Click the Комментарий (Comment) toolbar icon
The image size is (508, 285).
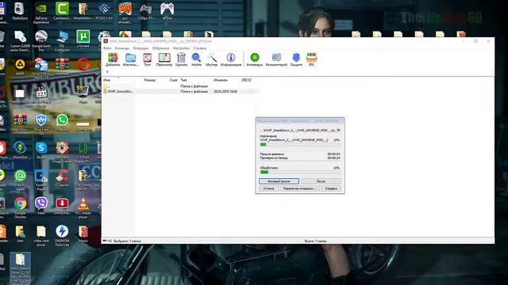[276, 60]
